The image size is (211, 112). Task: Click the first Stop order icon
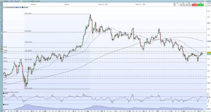(x=187, y=5)
